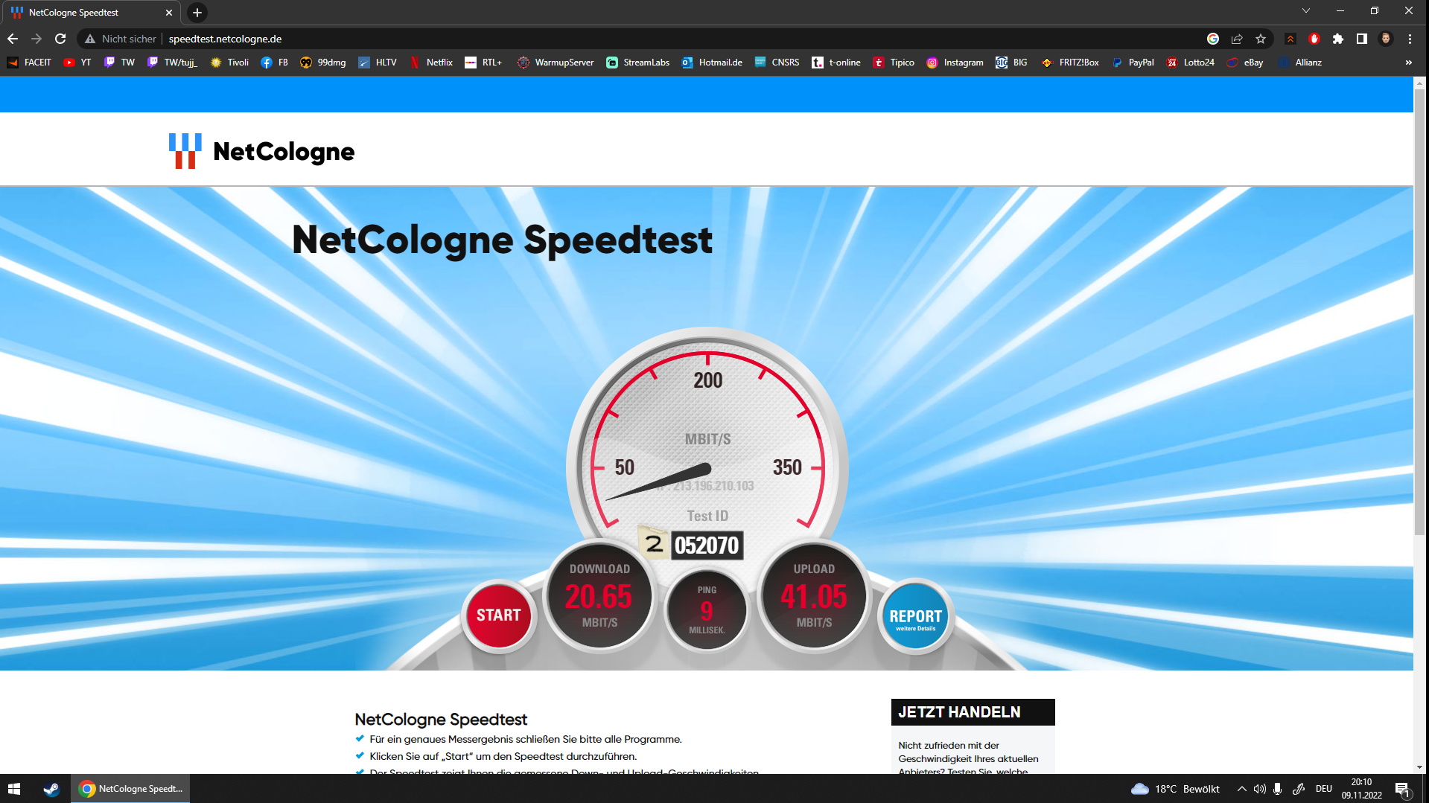Viewport: 1429px width, 803px height.
Task: Click the DEU language indicator
Action: point(1323,789)
